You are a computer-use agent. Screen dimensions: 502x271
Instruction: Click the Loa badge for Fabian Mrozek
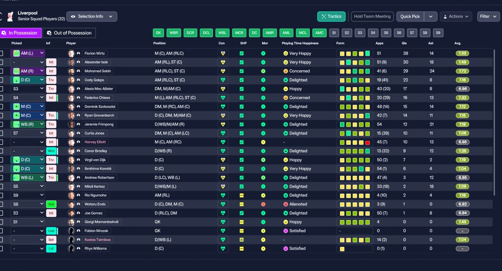(51, 231)
